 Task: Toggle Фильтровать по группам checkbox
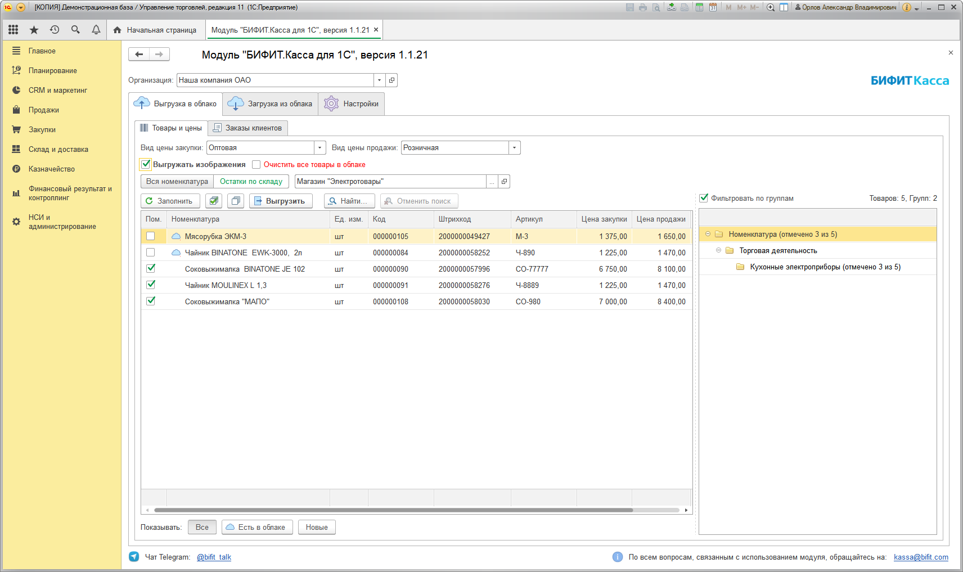(x=704, y=198)
